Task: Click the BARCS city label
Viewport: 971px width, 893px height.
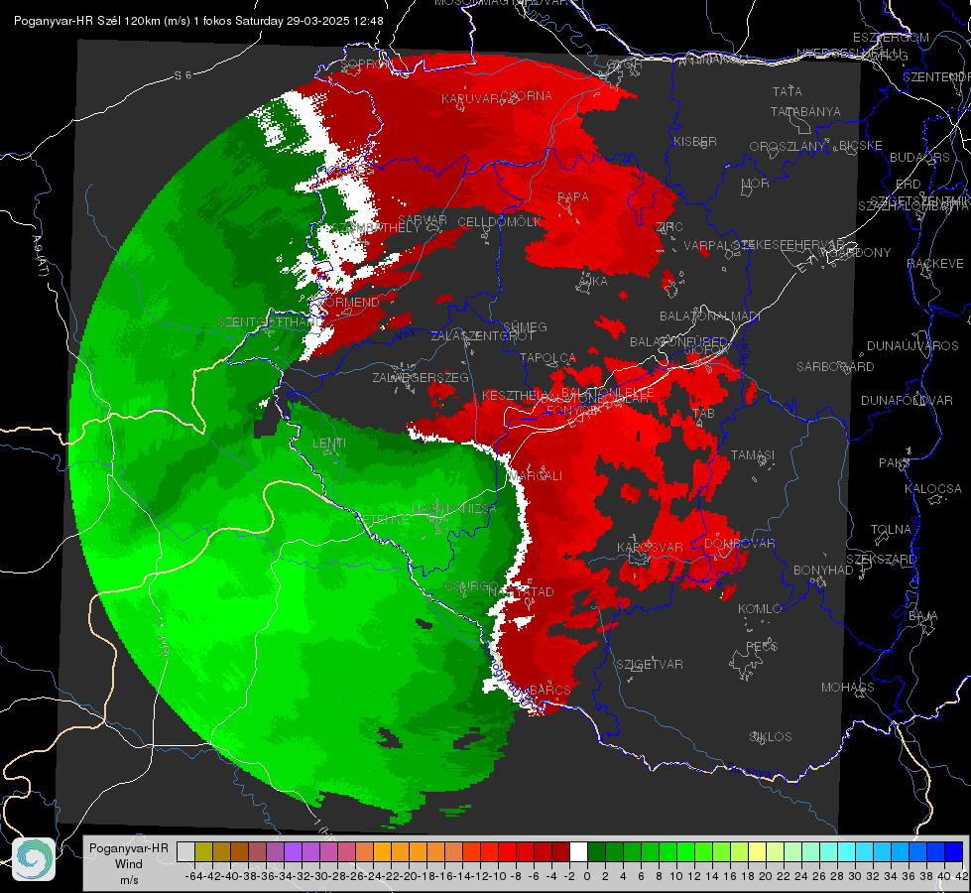Action: click(x=550, y=690)
